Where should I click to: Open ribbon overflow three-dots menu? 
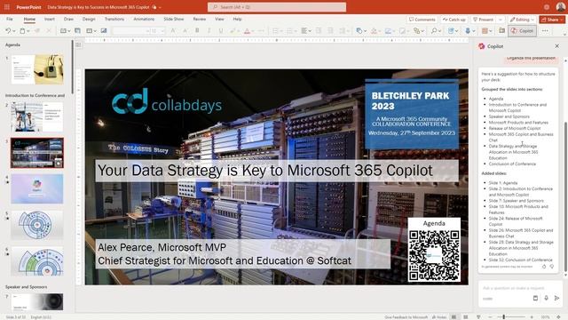pos(545,31)
